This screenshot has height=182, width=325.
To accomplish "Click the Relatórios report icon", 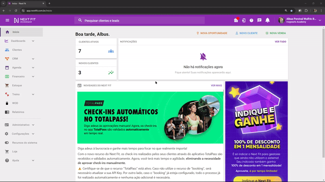I will click(7, 112).
